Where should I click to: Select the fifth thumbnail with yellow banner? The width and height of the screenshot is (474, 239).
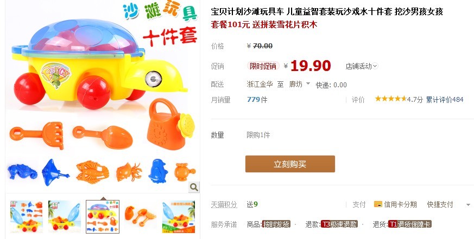[179, 217]
